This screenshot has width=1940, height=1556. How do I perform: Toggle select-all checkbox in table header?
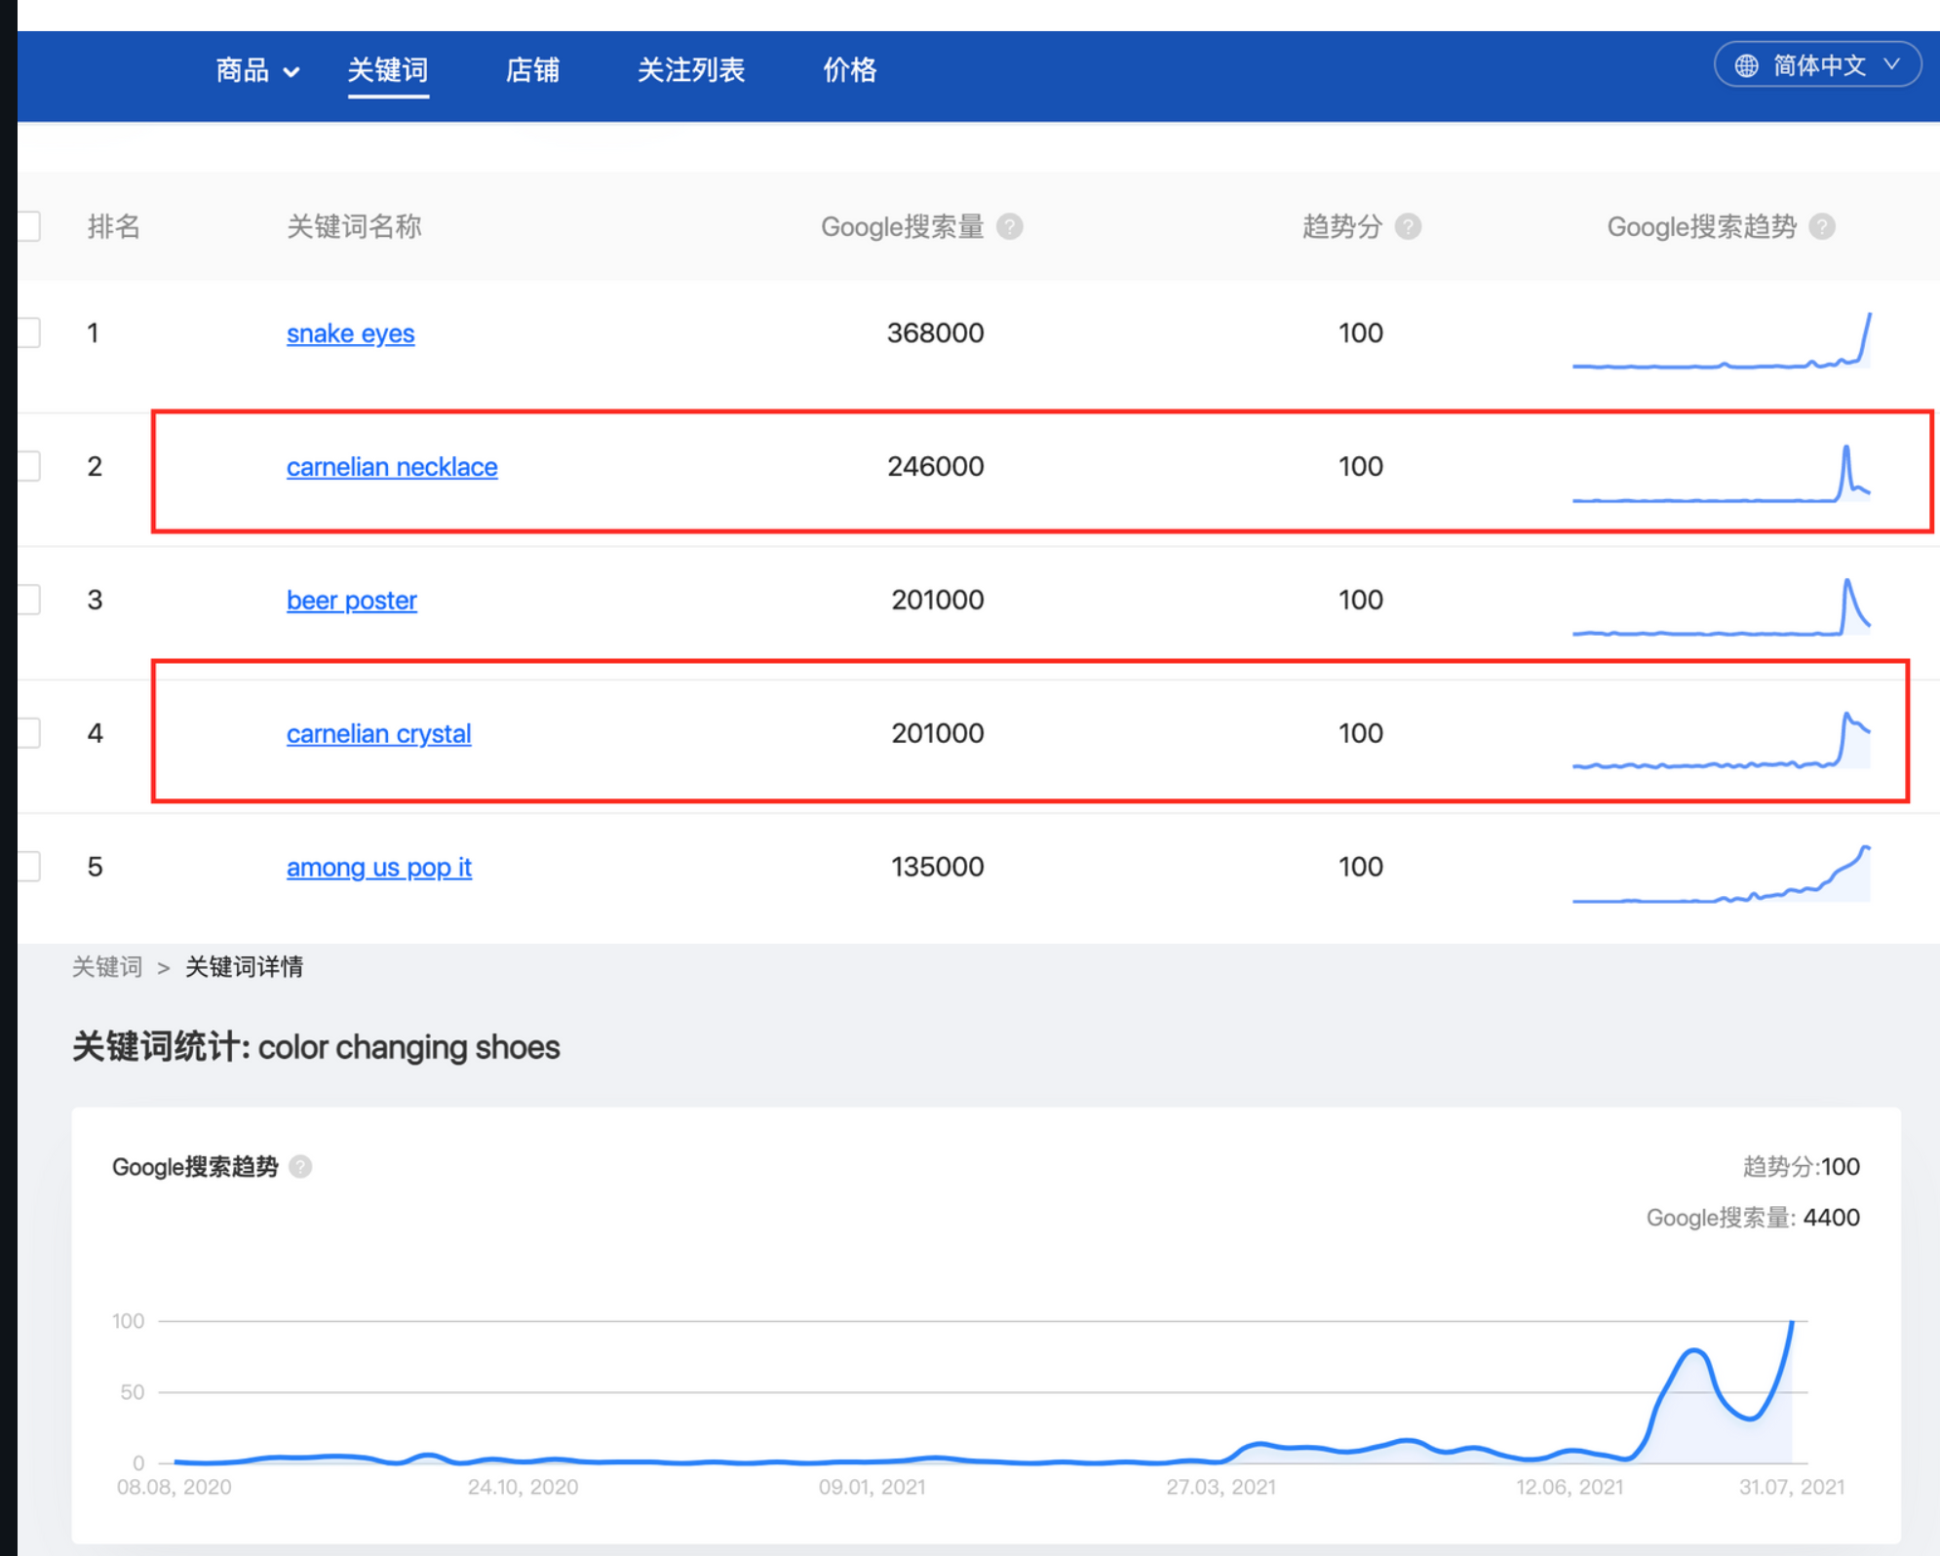(29, 227)
